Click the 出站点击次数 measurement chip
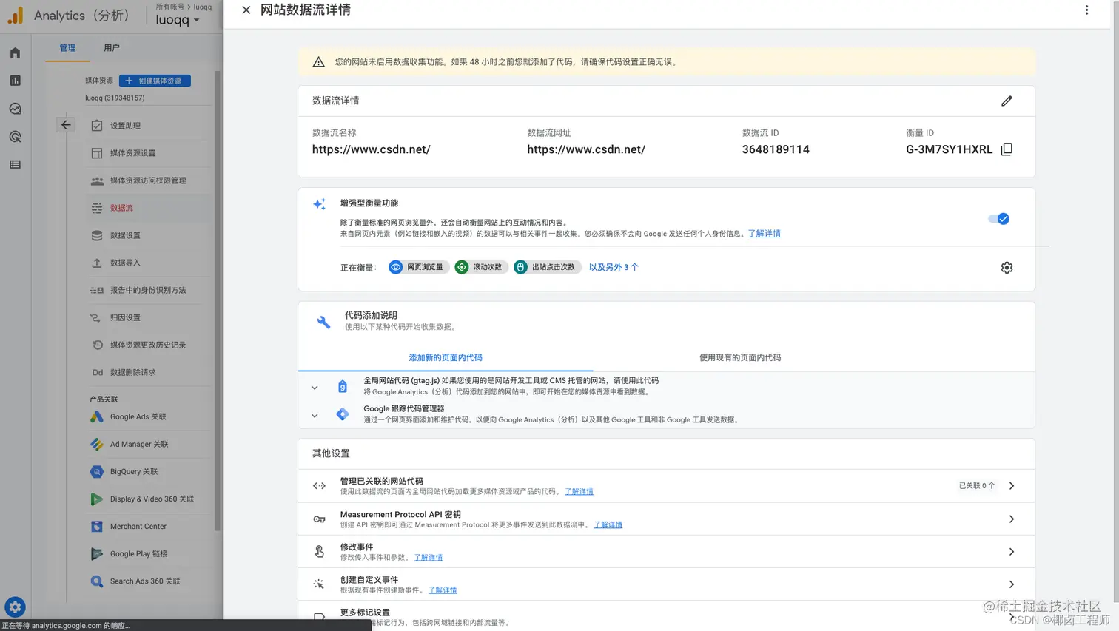This screenshot has height=631, width=1119. point(547,267)
